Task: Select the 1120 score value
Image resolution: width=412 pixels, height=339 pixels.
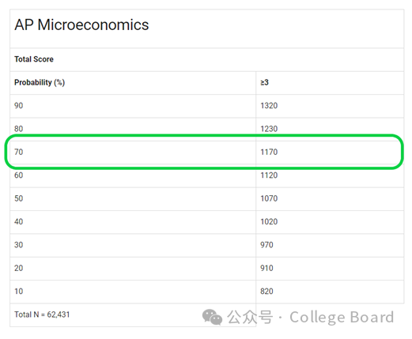Action: pyautogui.click(x=269, y=175)
